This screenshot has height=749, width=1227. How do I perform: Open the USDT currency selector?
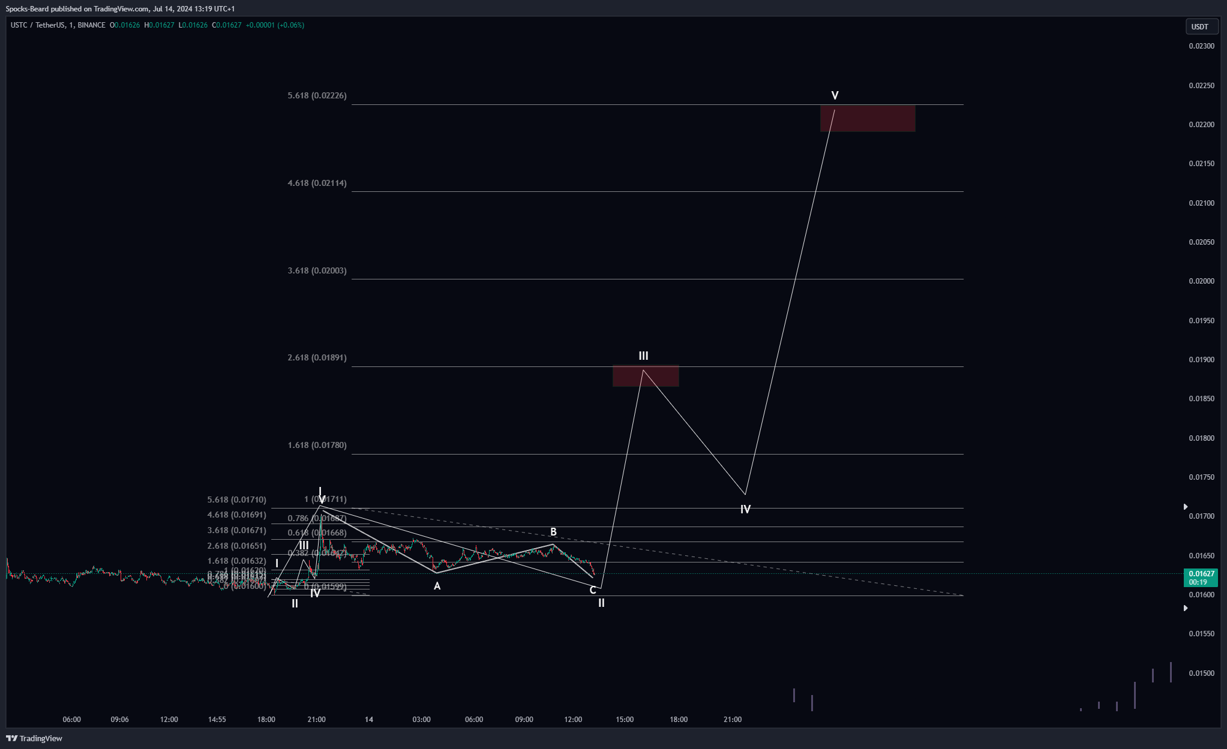coord(1201,26)
